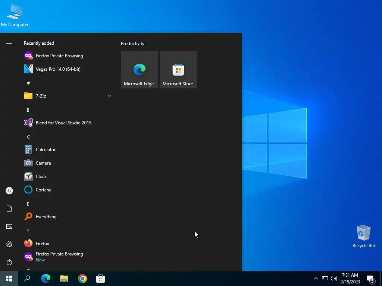
Task: Click the C letter index header
Action: click(28, 137)
